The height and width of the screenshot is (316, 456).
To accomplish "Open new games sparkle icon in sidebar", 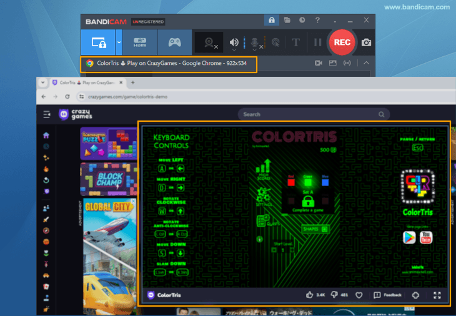I will pyautogui.click(x=46, y=157).
